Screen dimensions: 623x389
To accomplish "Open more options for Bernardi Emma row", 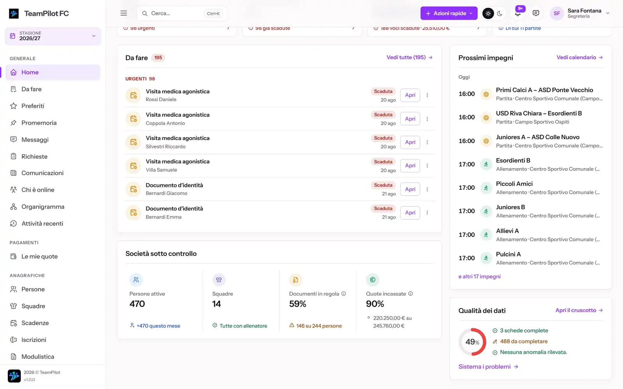I will pos(427,213).
